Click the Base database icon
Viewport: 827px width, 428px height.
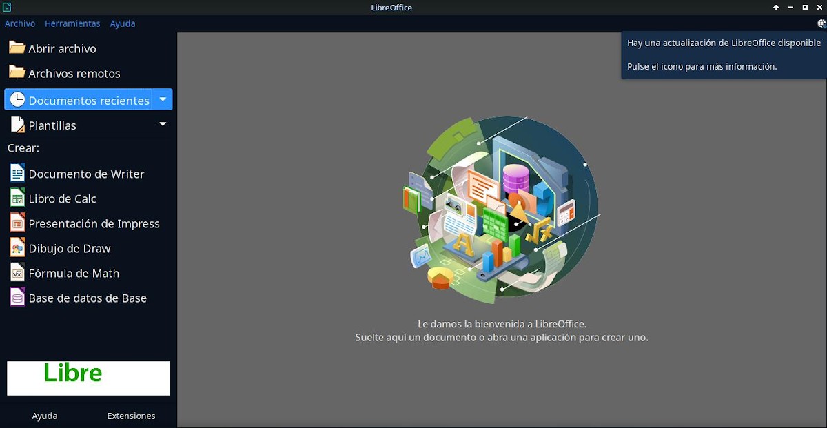17,297
